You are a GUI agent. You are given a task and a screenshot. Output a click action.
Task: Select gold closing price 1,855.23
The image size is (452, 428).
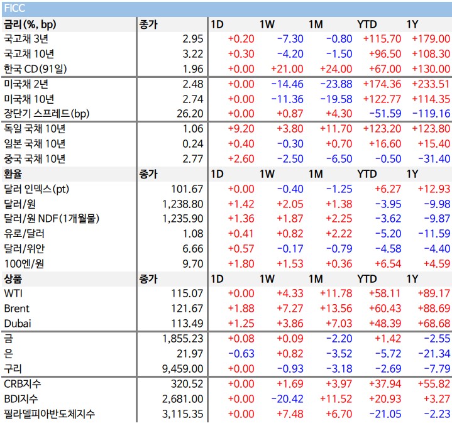pyautogui.click(x=183, y=339)
